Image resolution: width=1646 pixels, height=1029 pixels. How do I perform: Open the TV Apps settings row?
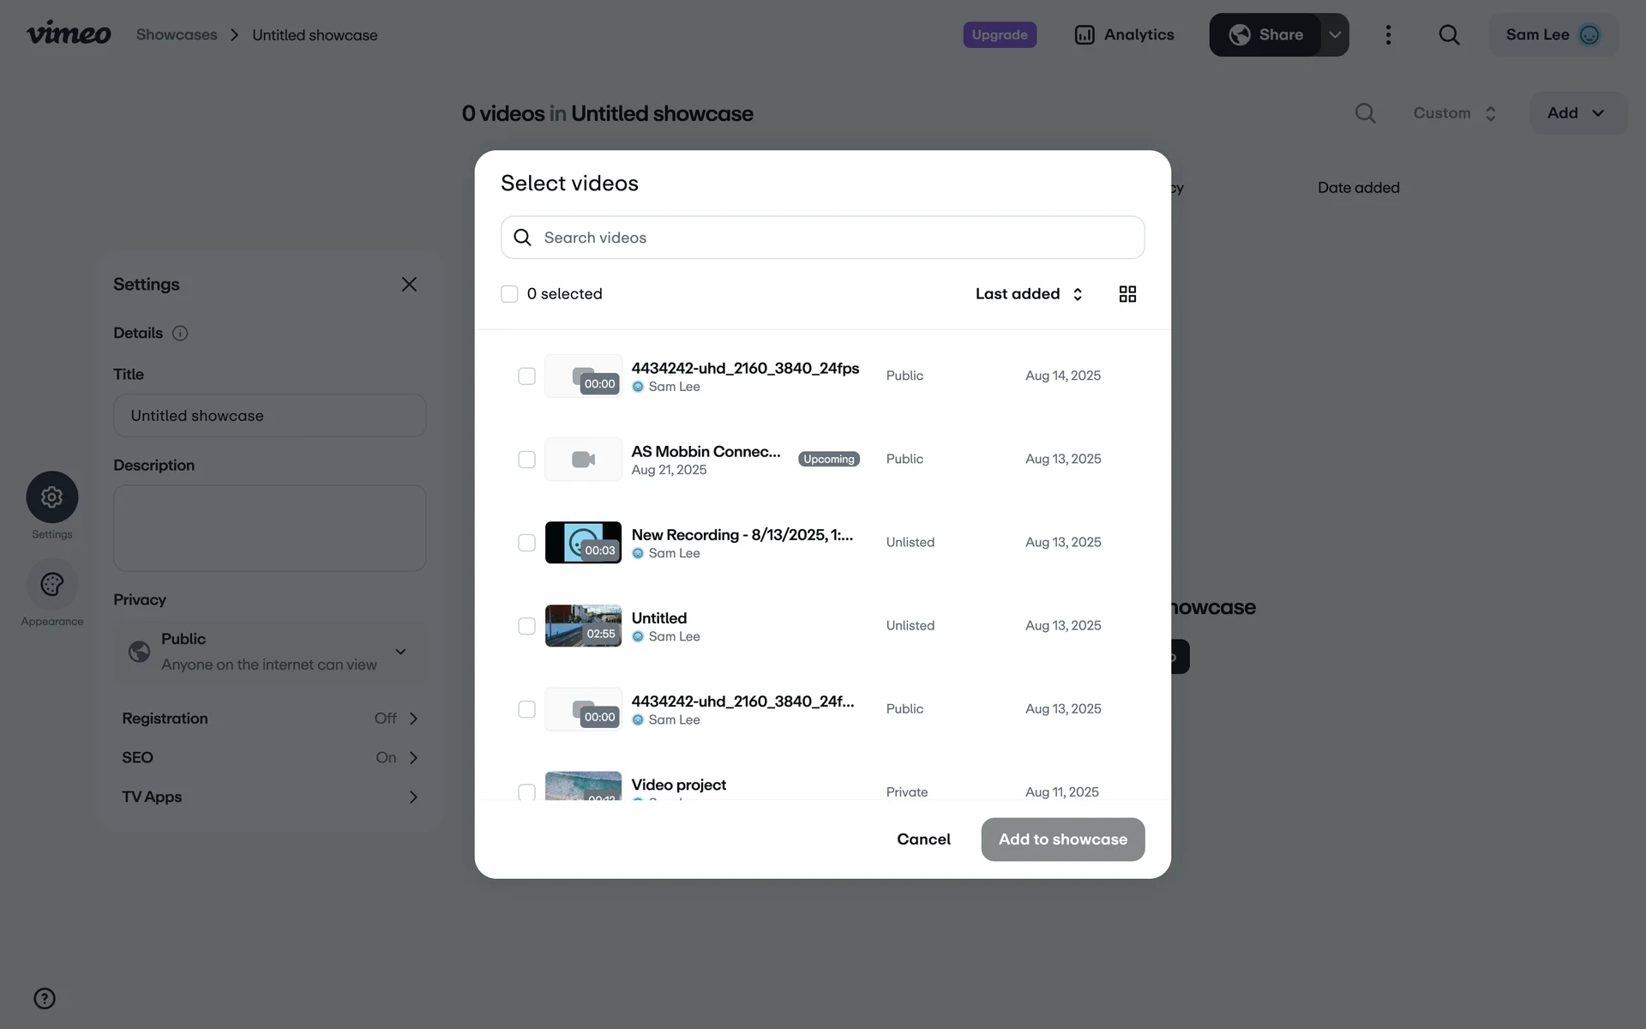click(x=269, y=797)
